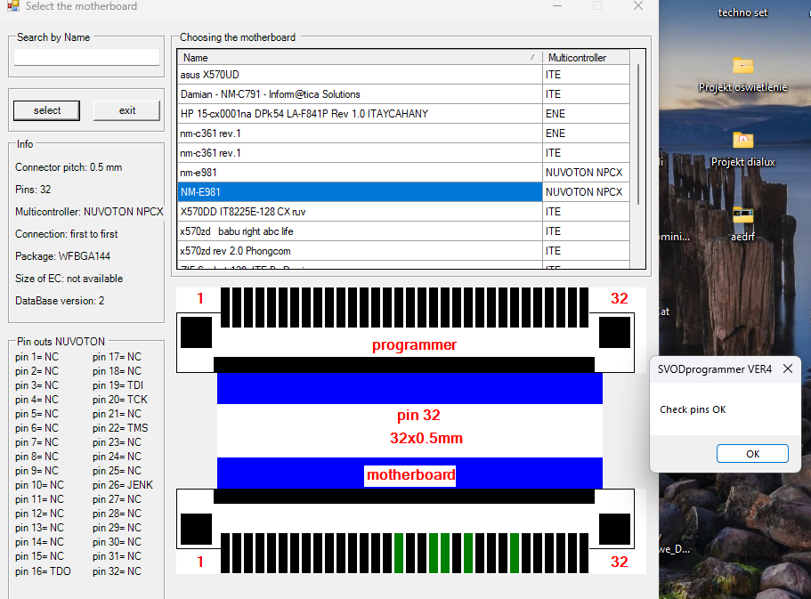The width and height of the screenshot is (811, 599).
Task: Close the SVODprogrammer VER4 dialog
Action: tap(787, 368)
